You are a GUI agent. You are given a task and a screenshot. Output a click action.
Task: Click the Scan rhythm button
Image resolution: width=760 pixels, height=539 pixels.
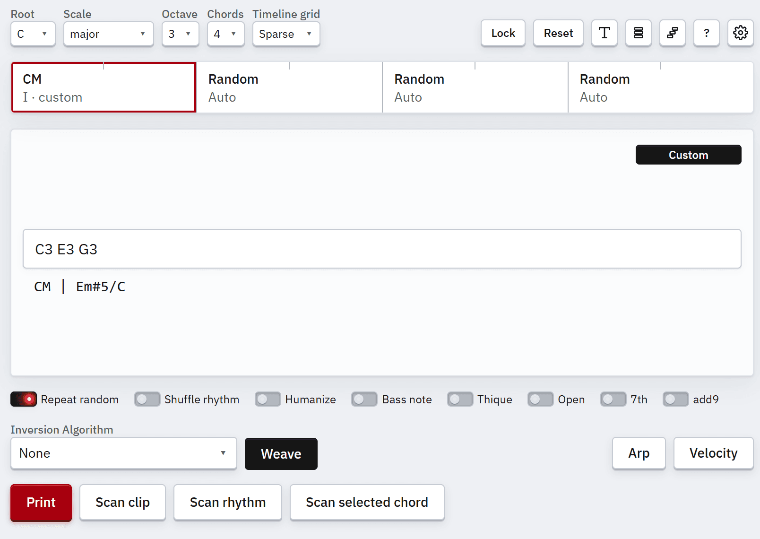pyautogui.click(x=228, y=503)
